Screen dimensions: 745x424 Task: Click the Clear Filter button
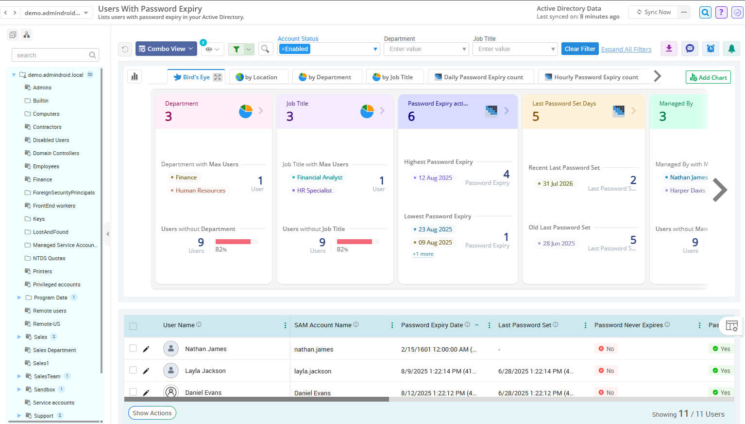(x=580, y=49)
